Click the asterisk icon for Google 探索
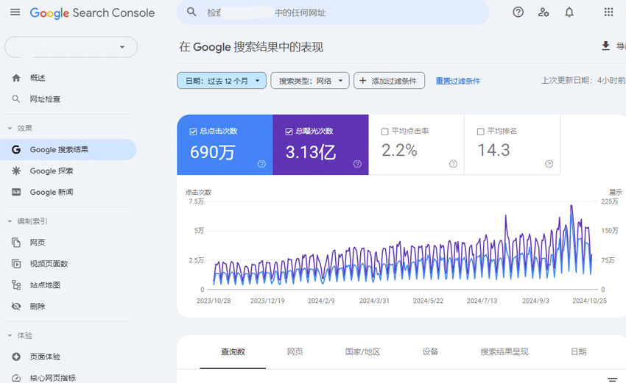 16,171
